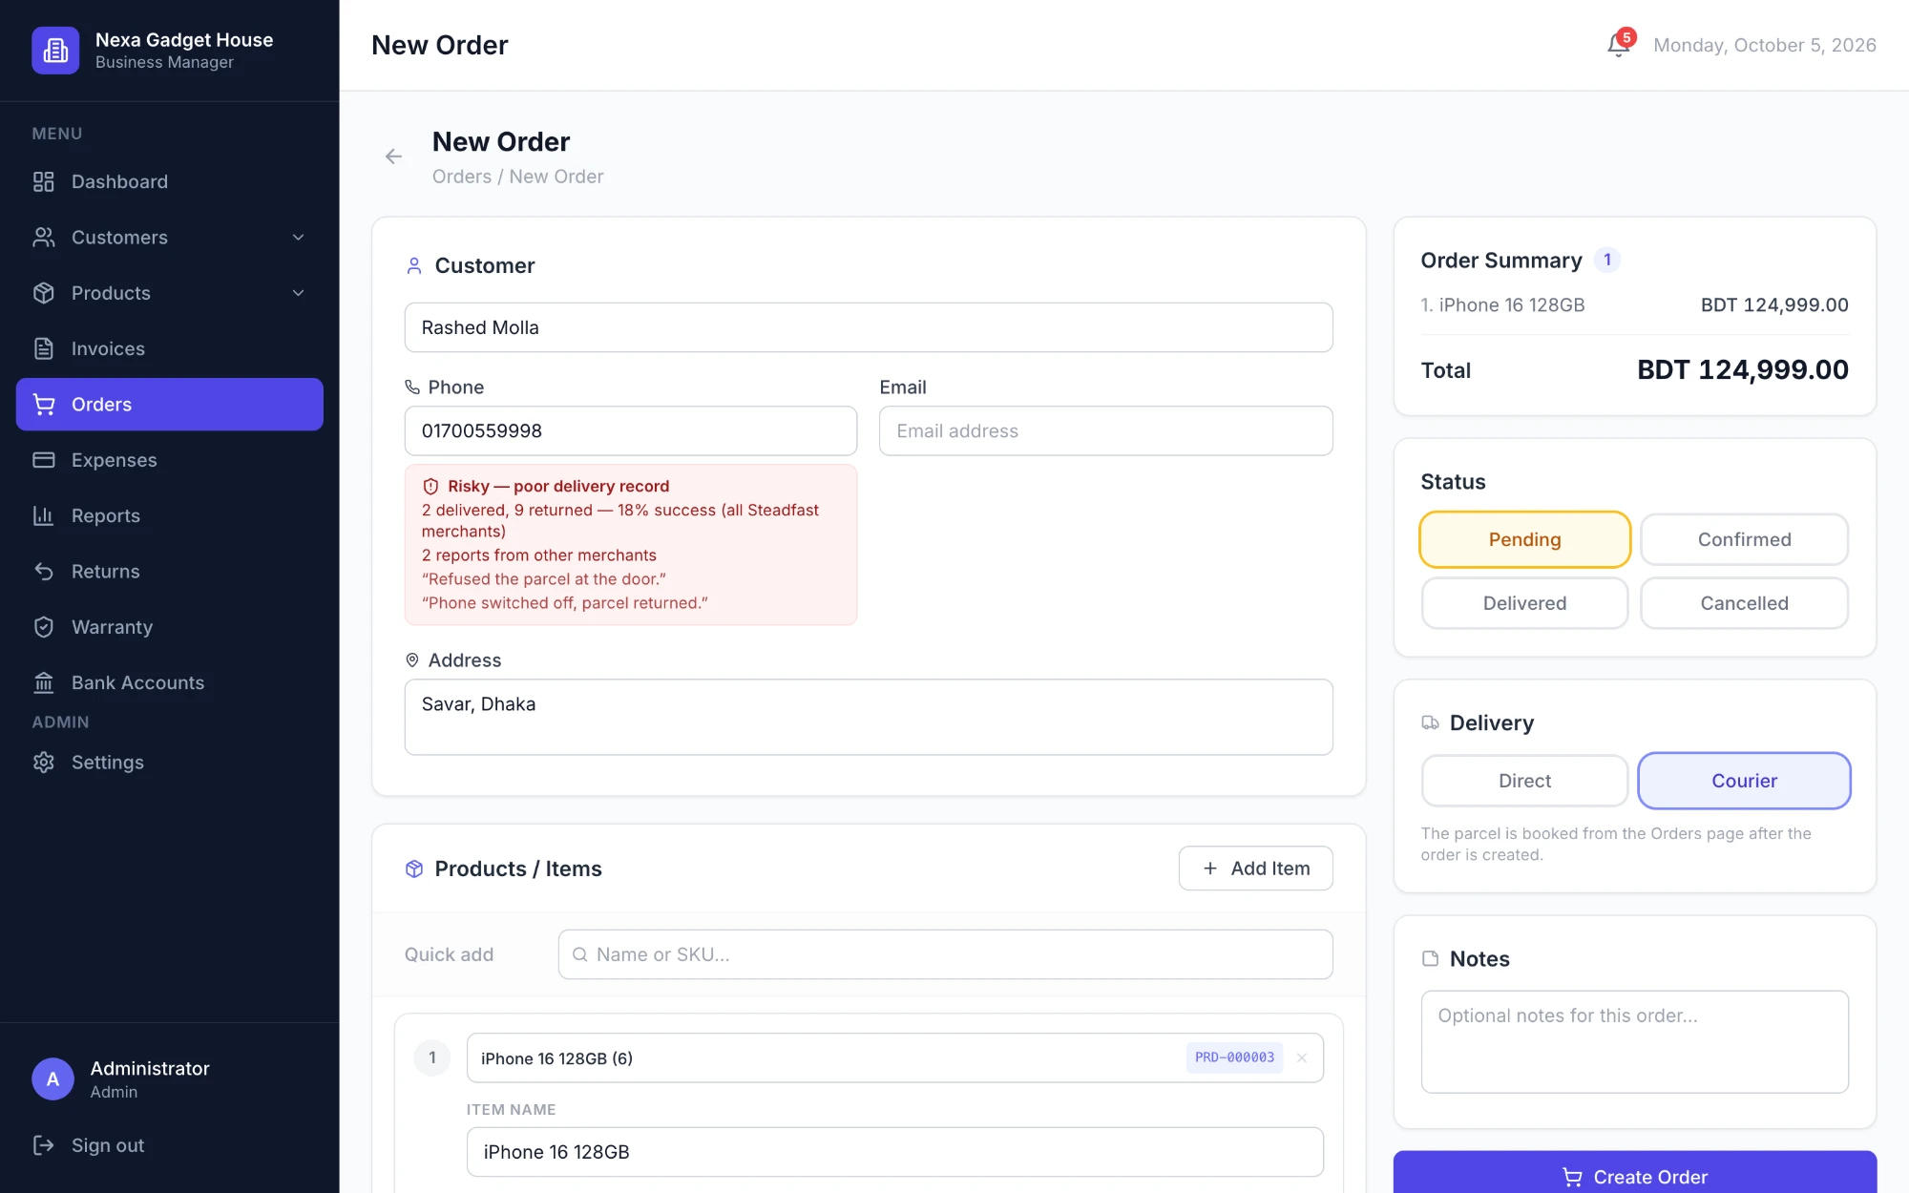
Task: Click the Settings gear icon in sidebar
Action: [x=44, y=763]
